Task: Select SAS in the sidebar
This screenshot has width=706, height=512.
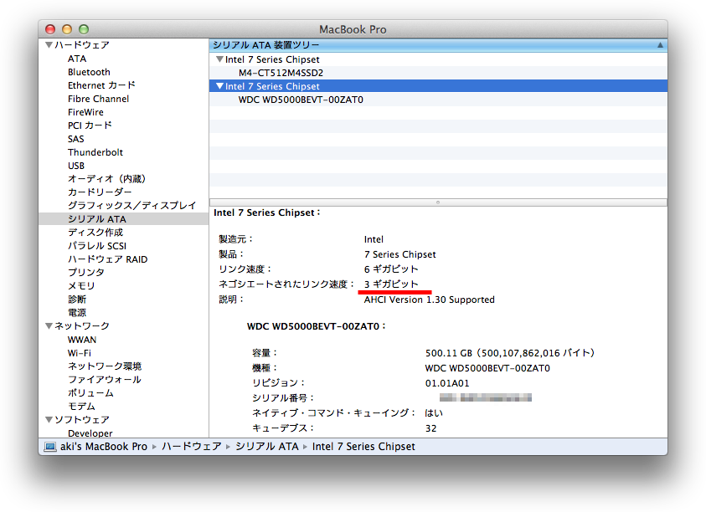Action: [76, 139]
